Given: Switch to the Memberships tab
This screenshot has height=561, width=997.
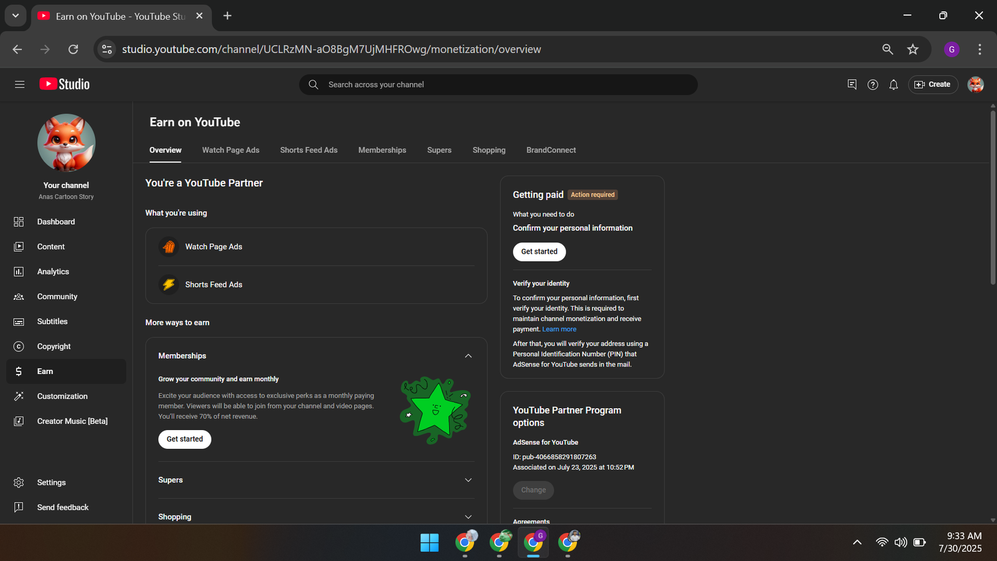Looking at the screenshot, I should pyautogui.click(x=382, y=150).
